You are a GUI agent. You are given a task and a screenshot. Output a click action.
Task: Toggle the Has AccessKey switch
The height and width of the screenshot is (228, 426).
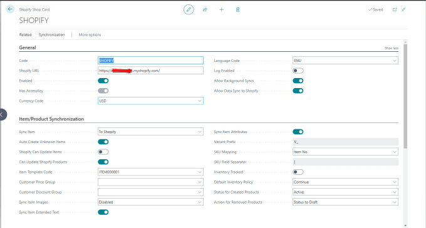coord(103,91)
